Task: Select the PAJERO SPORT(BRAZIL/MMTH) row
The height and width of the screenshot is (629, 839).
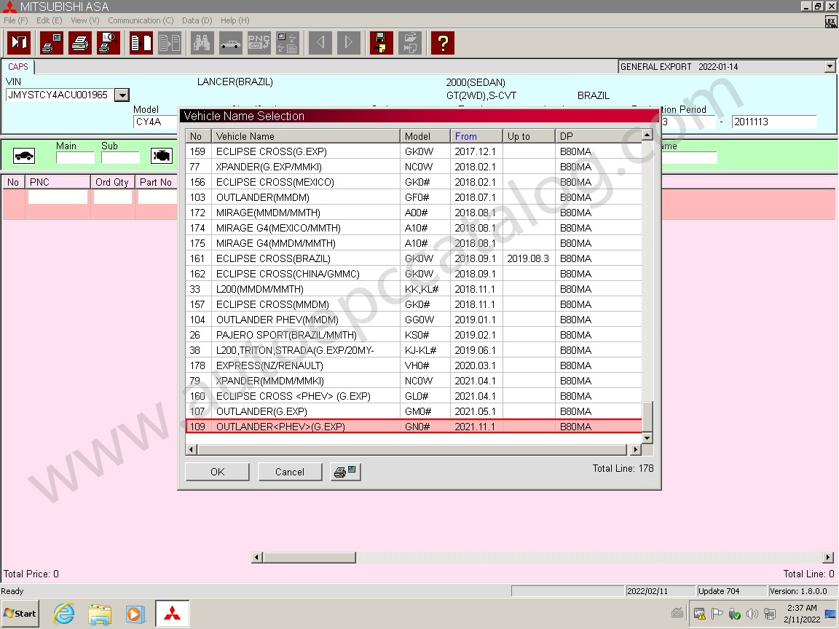Action: click(414, 335)
